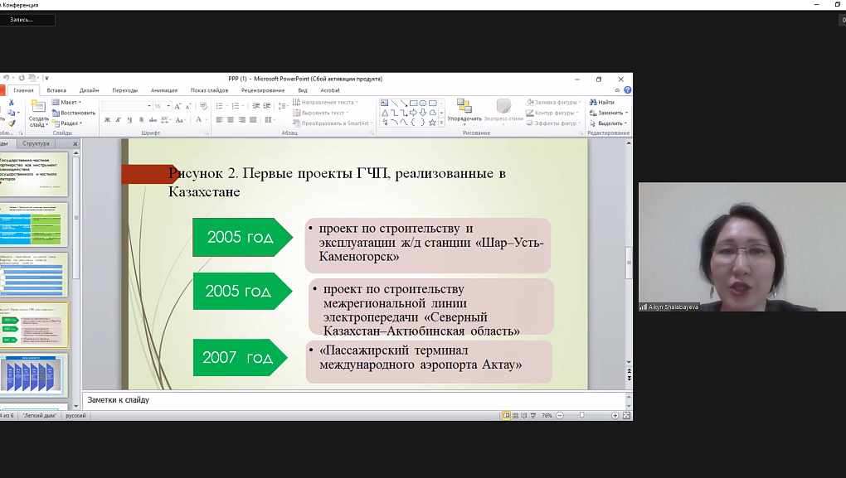Open the Заменить dropdown arrow
846x478 pixels.
[x=627, y=113]
